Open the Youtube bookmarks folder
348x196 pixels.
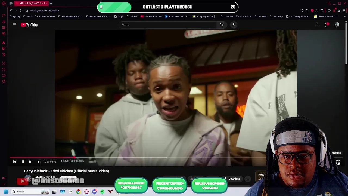coord(227,16)
